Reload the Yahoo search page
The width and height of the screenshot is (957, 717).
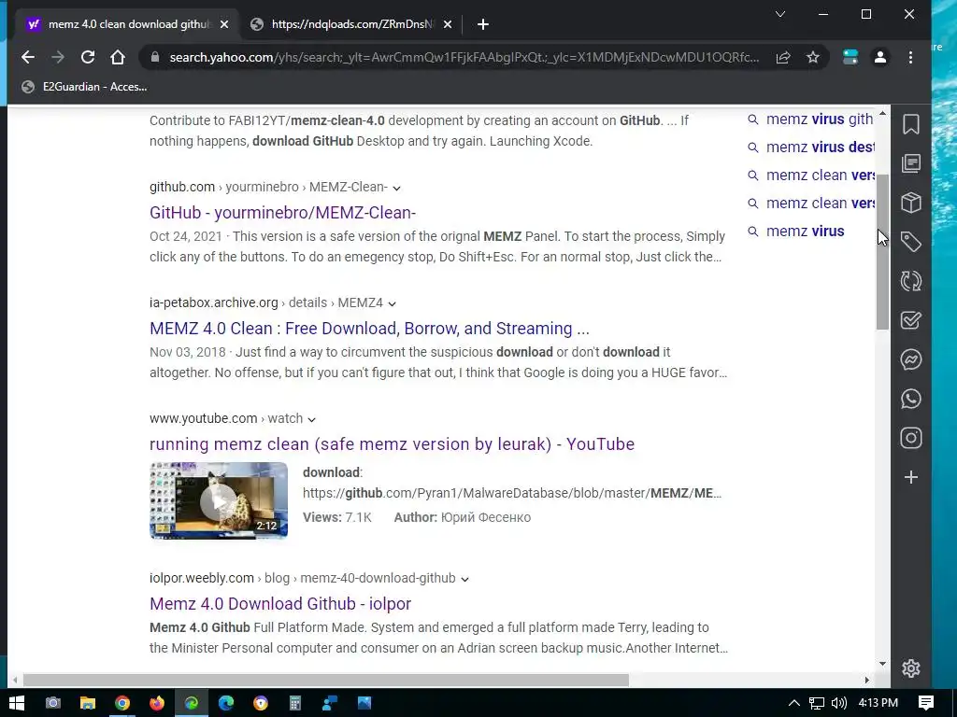[88, 57]
